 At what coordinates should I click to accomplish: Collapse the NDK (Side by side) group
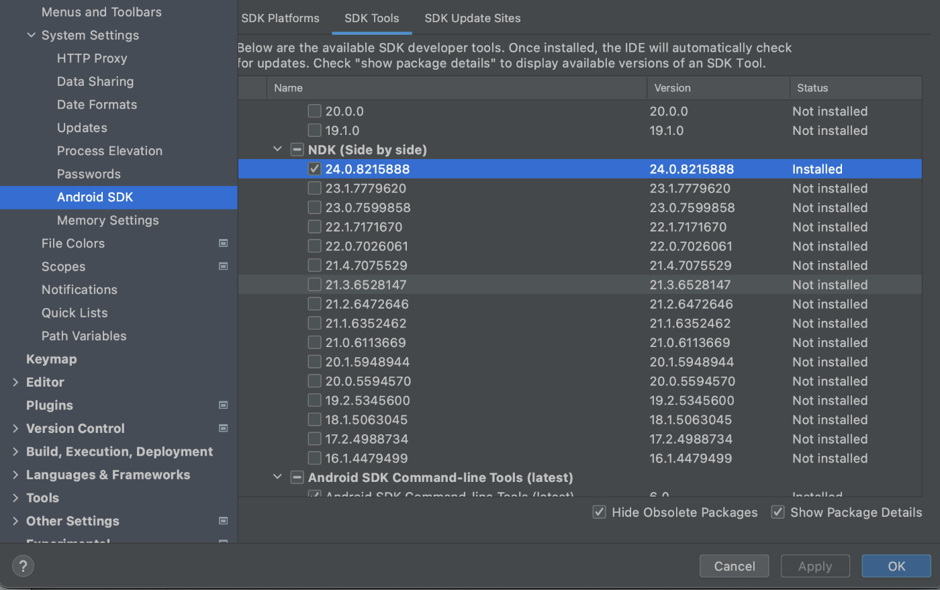(x=277, y=150)
